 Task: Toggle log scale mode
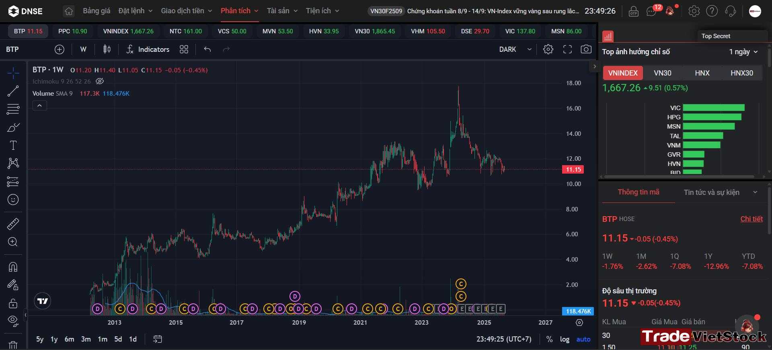(565, 340)
